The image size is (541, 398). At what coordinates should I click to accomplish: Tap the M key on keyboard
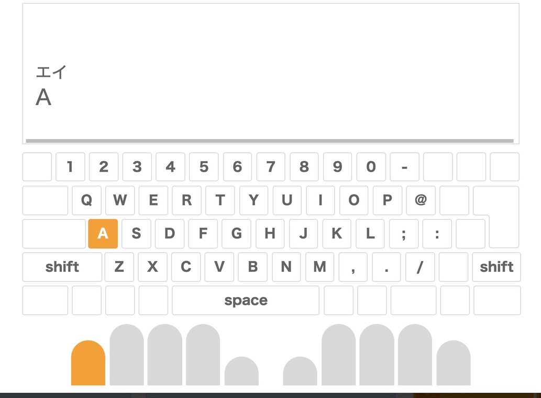click(x=319, y=267)
